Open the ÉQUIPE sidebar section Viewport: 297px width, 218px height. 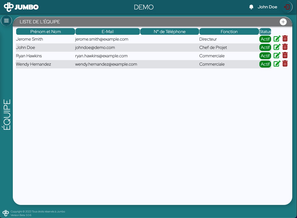tap(6, 115)
